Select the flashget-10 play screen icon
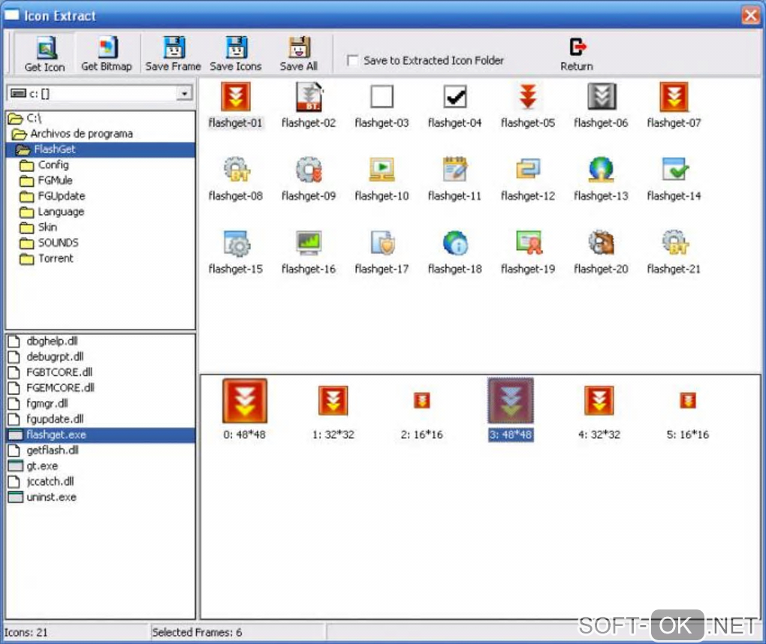Image resolution: width=766 pixels, height=644 pixels. [381, 178]
